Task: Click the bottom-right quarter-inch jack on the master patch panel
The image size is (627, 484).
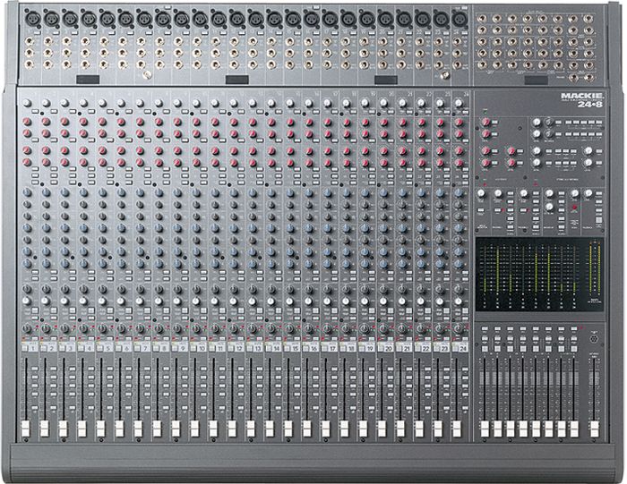Action: [588, 78]
